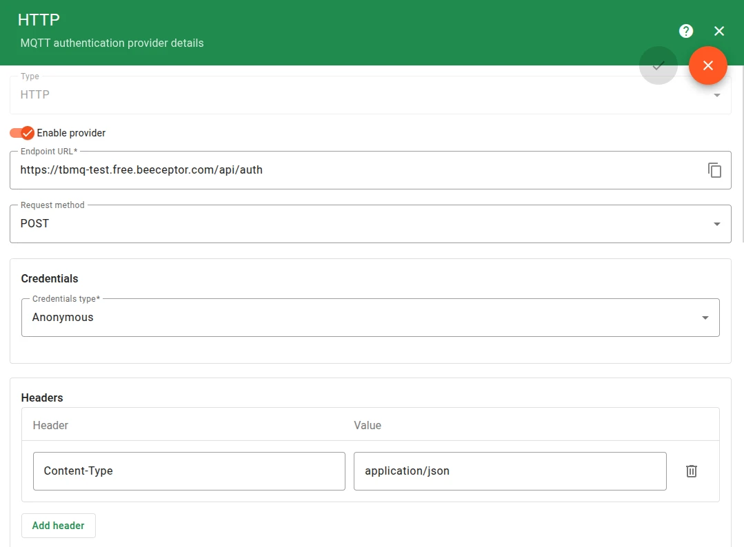Click the Value column label
The width and height of the screenshot is (744, 547).
368,425
